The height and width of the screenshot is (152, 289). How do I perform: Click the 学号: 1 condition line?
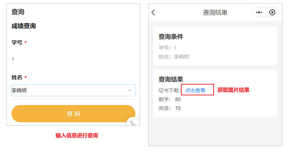[167, 48]
